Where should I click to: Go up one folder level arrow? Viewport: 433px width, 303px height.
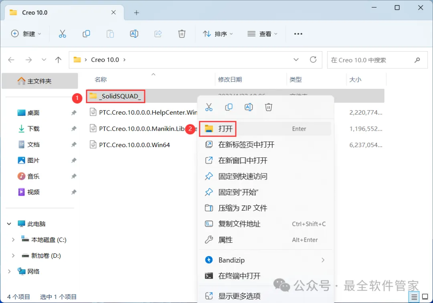58,60
